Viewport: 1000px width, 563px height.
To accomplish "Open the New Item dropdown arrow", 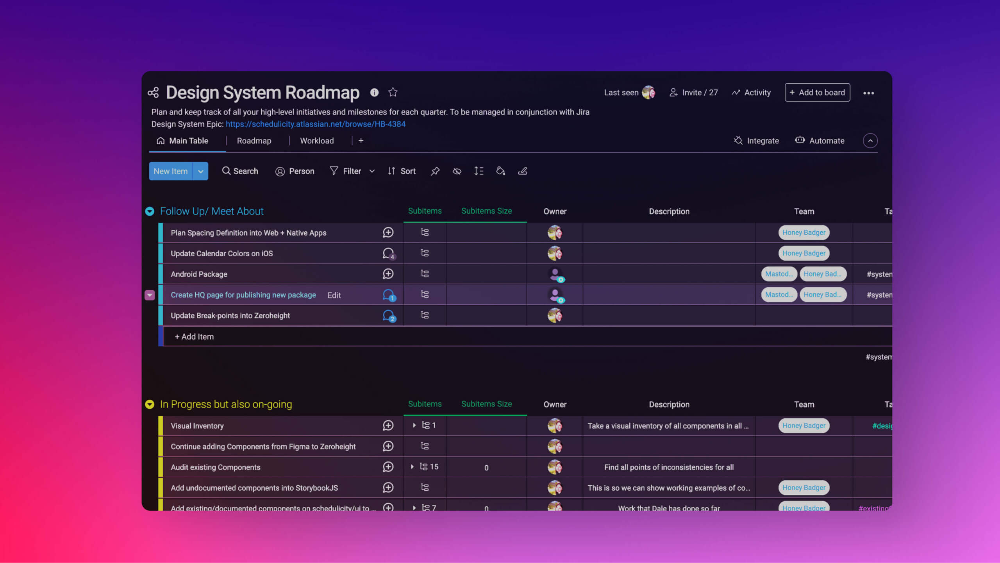I will [x=200, y=171].
